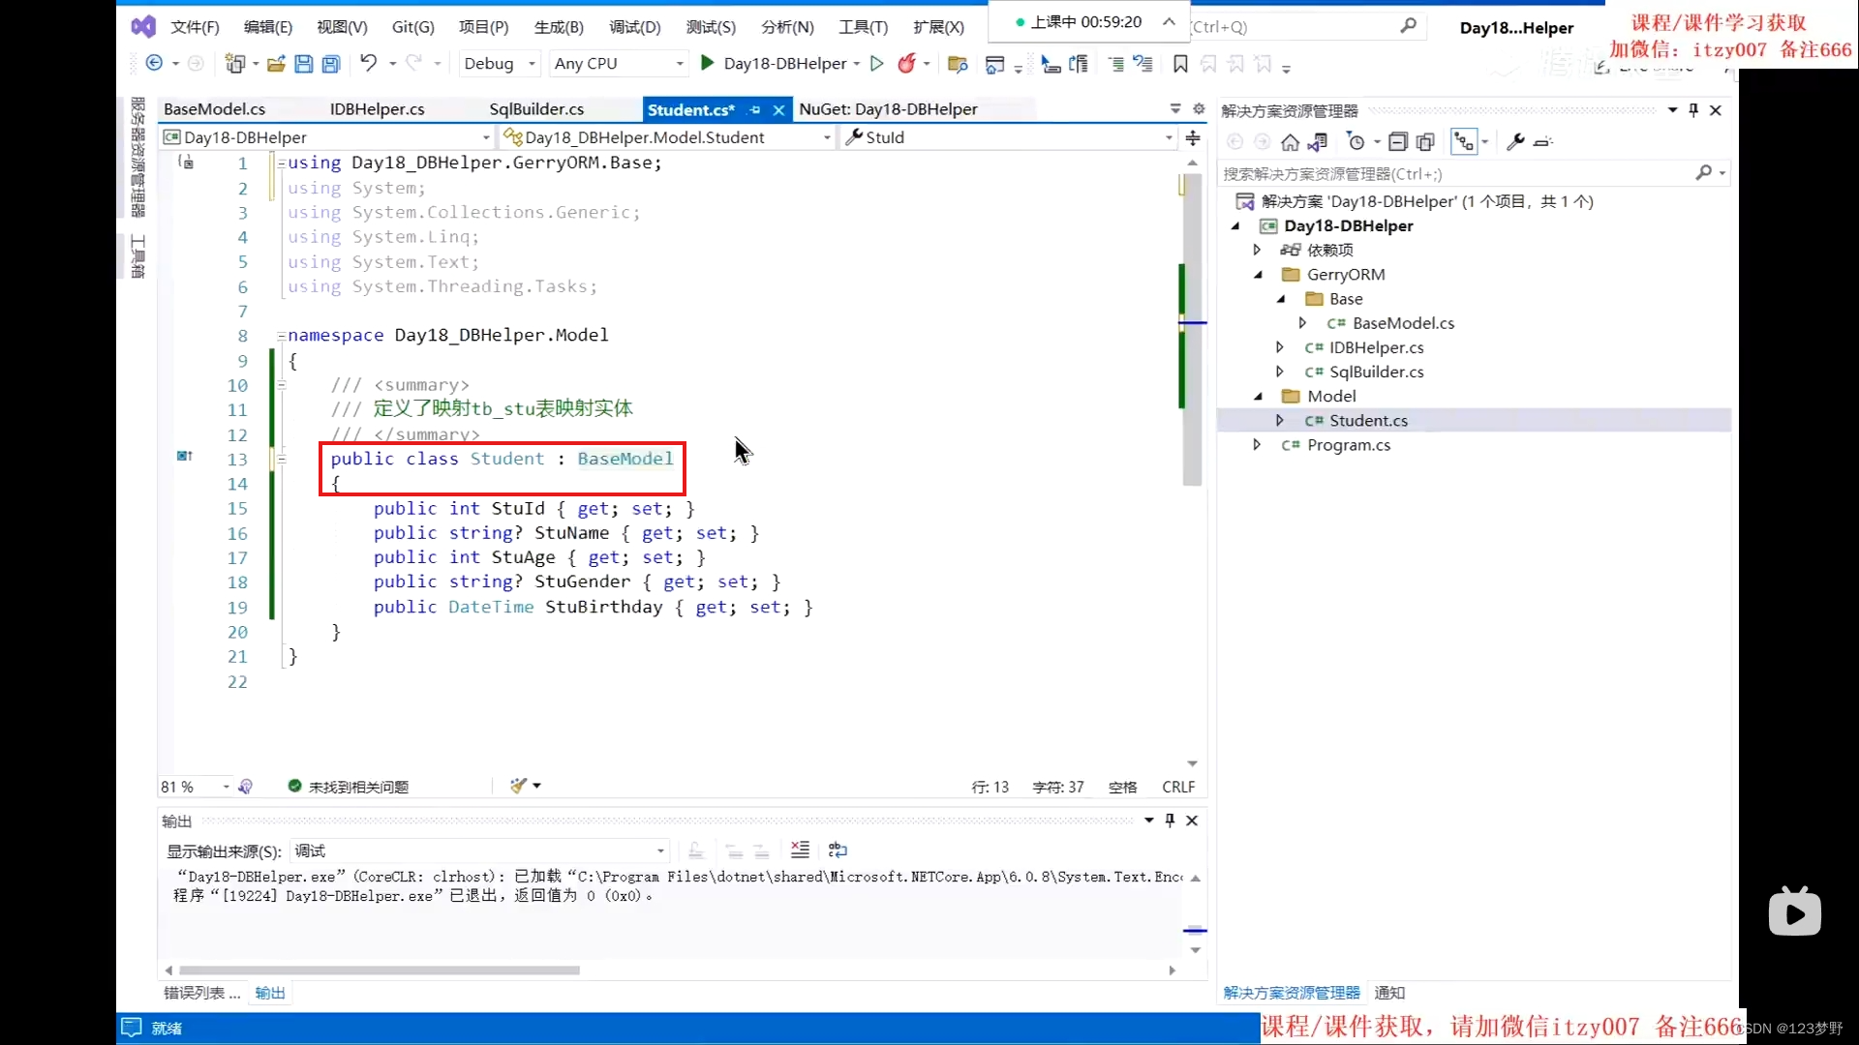1859x1045 pixels.
Task: Click the Home icon in Solution Explorer
Action: pyautogui.click(x=1290, y=142)
